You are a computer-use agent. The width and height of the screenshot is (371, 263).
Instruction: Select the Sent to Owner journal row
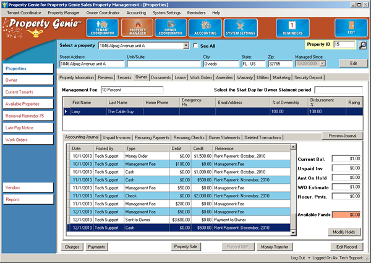point(179,220)
